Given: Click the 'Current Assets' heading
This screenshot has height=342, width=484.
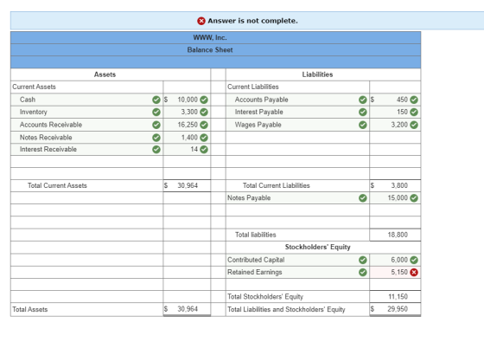Looking at the screenshot, I should point(34,87).
